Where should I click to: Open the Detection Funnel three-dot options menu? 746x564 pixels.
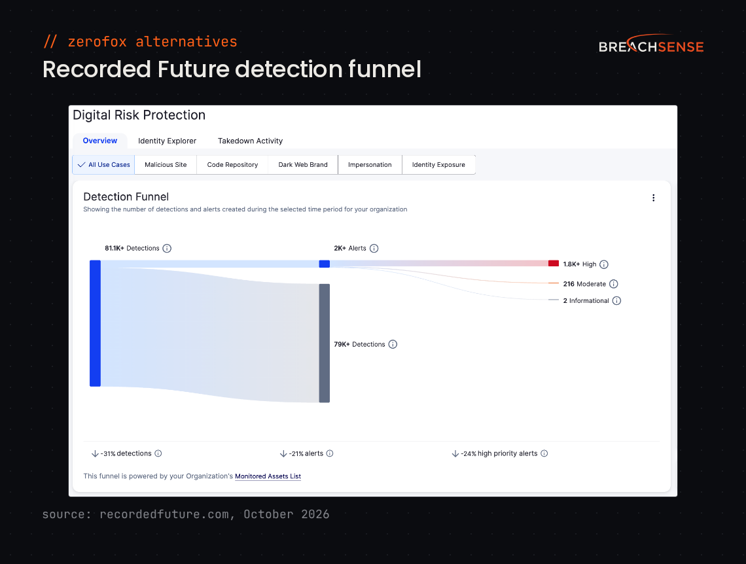653,198
